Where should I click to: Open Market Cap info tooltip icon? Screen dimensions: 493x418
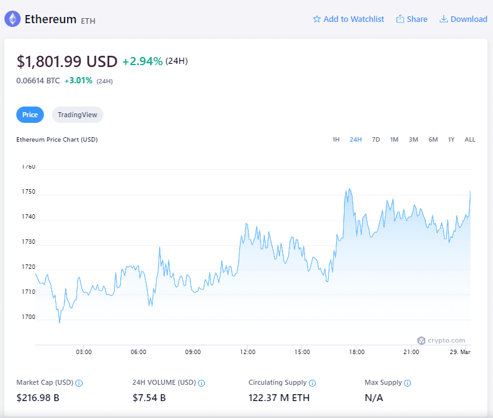[x=80, y=383]
